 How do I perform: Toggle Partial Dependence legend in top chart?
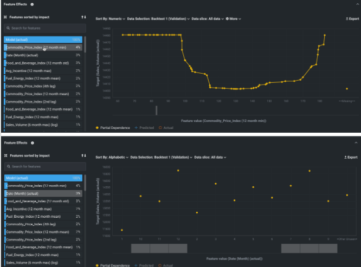[113, 128]
